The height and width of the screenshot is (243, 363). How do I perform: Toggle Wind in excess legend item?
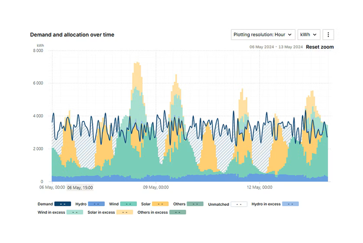(75, 212)
